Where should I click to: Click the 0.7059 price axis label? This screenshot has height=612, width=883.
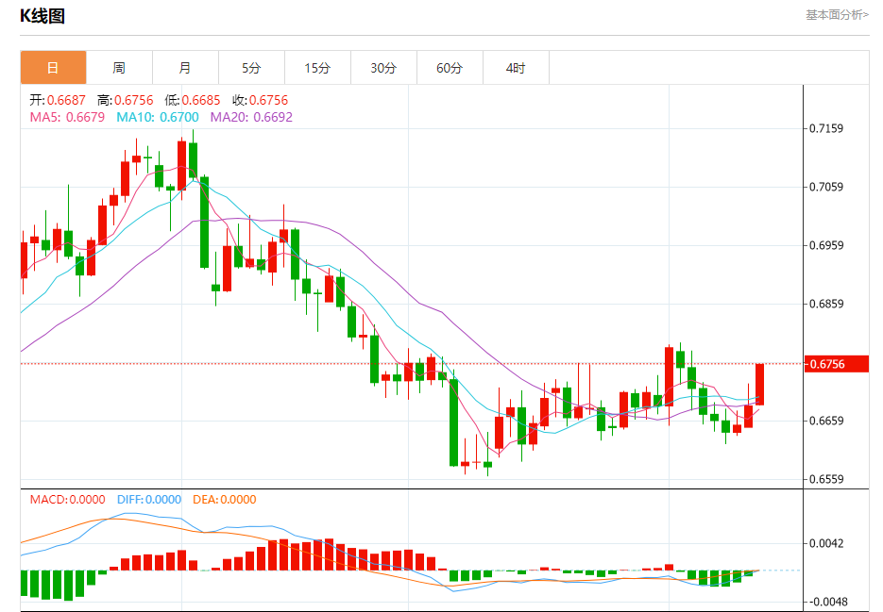(826, 187)
